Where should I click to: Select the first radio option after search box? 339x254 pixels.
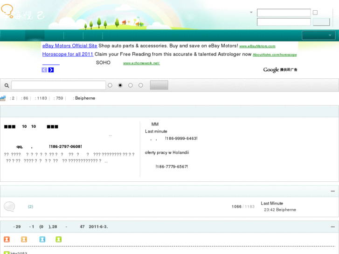click(x=110, y=85)
